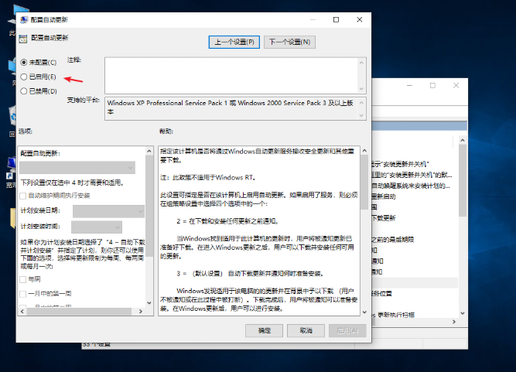Image resolution: width=516 pixels, height=372 pixels.
Task: Go to 上一个设置(P)
Action: click(234, 42)
